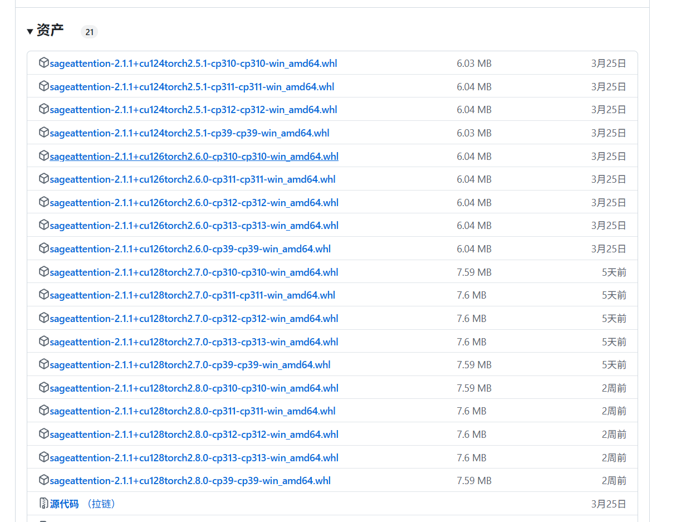
Task: Click the 21 assets count badge
Action: (x=89, y=32)
